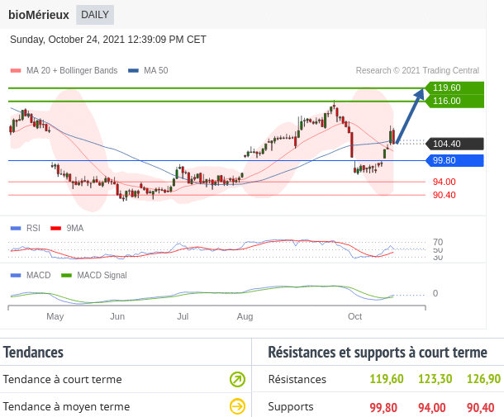
Task: Click the MACD legend label
Action: click(x=39, y=275)
